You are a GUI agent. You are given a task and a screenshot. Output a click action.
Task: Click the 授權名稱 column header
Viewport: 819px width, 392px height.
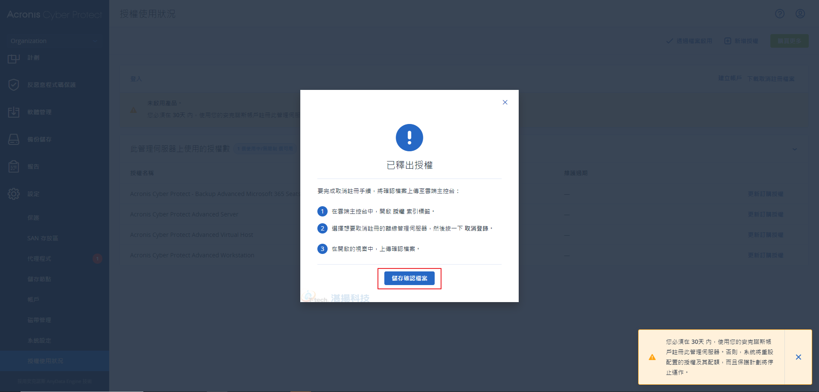pos(142,173)
